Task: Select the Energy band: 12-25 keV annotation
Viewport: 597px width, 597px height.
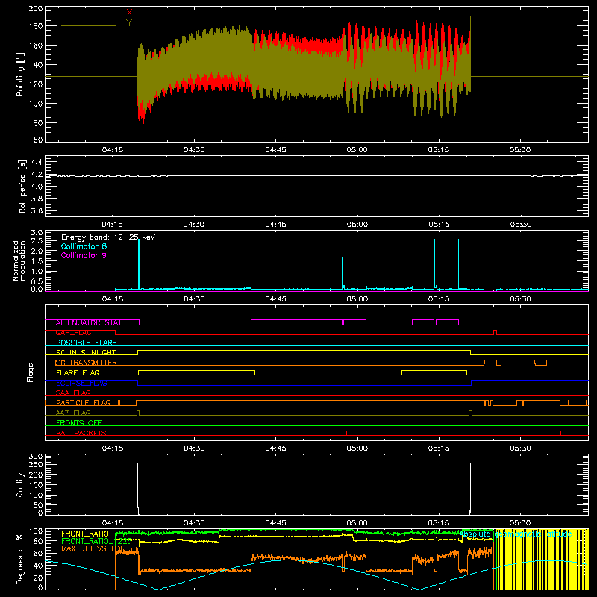Action: click(x=108, y=237)
